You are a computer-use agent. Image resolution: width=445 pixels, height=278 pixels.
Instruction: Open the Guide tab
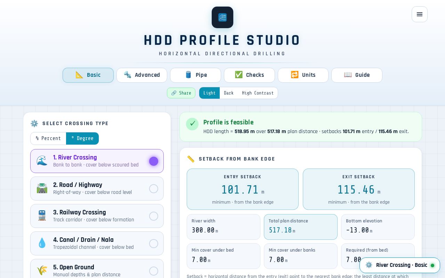(x=357, y=75)
